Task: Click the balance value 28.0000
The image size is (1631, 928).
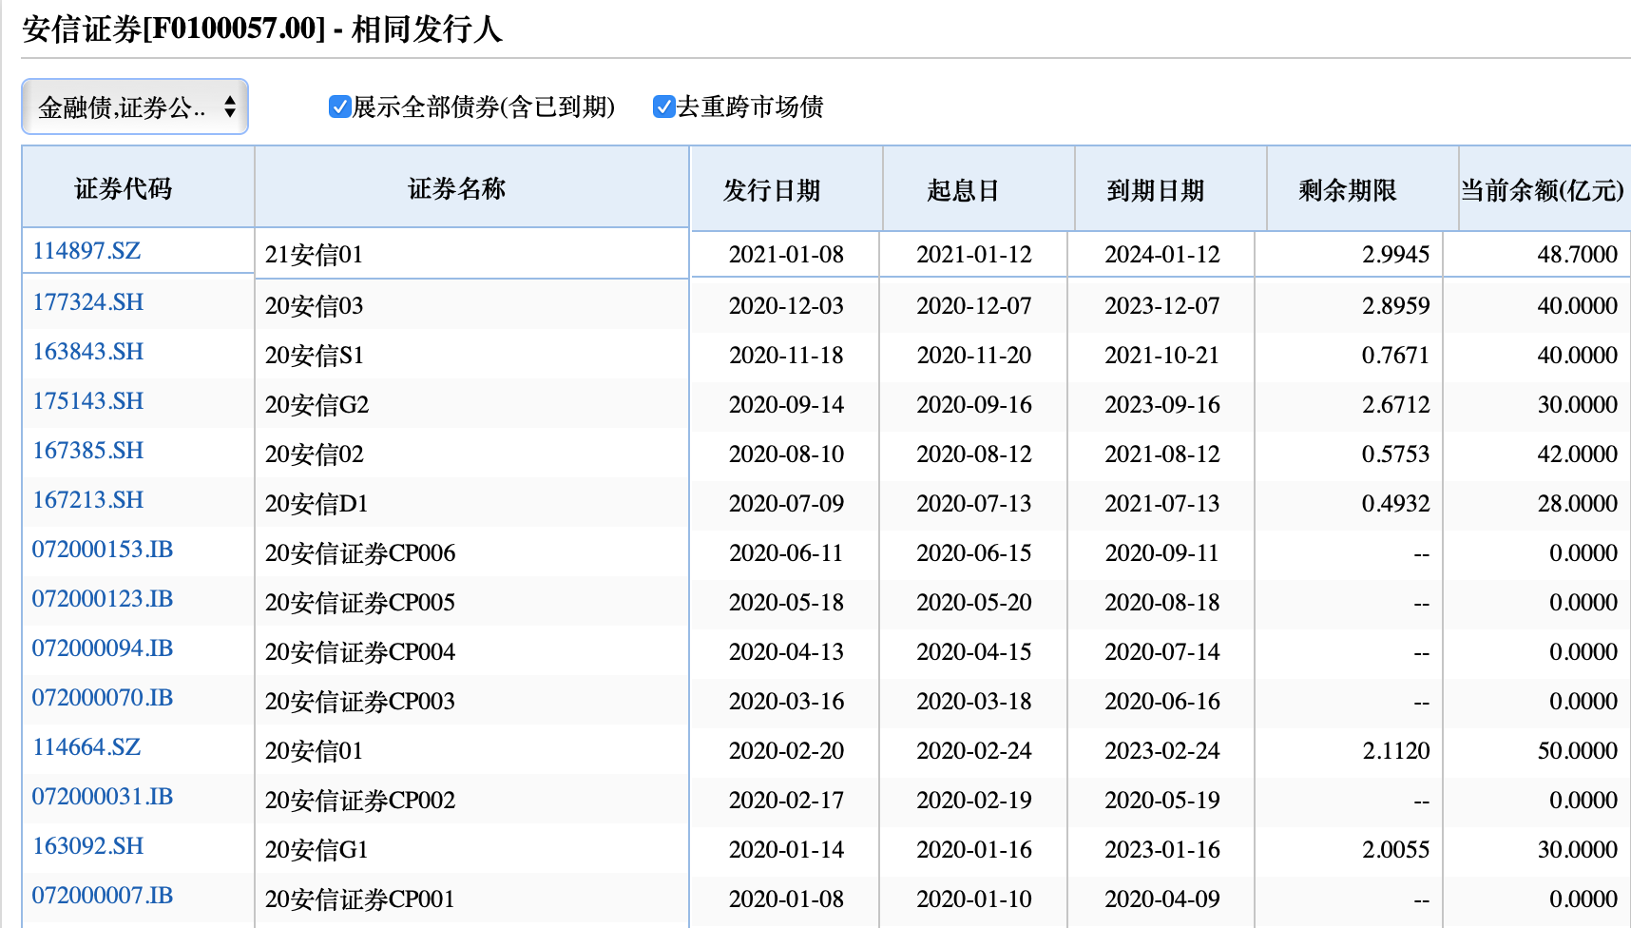Action: pos(1578,503)
